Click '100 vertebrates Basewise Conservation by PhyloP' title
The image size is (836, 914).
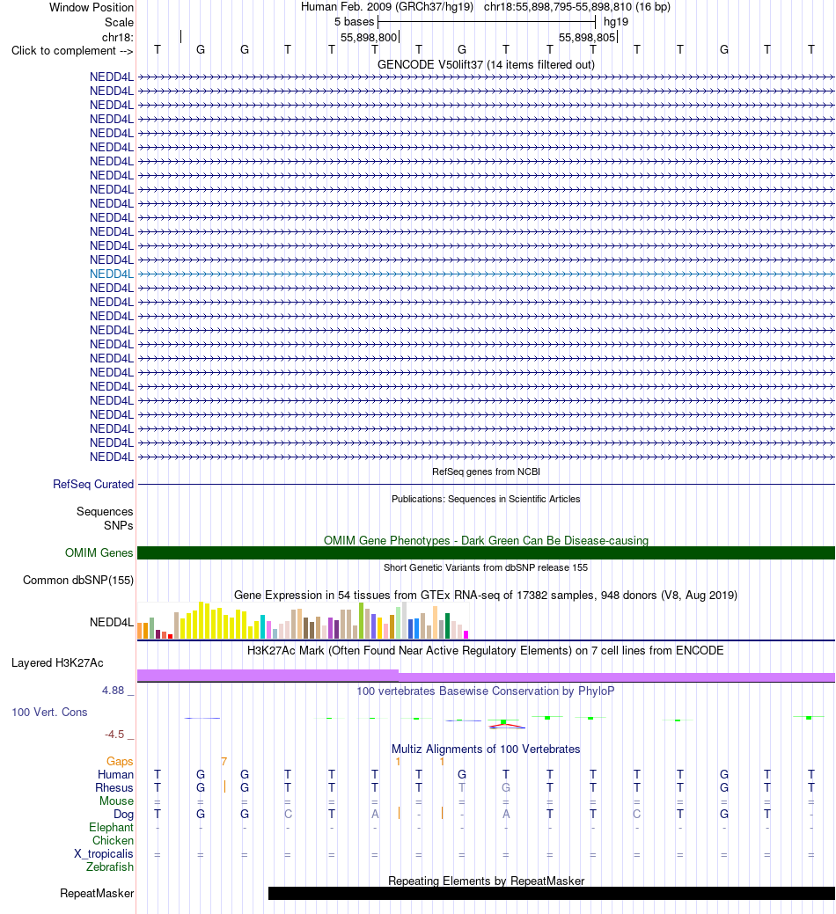(486, 691)
